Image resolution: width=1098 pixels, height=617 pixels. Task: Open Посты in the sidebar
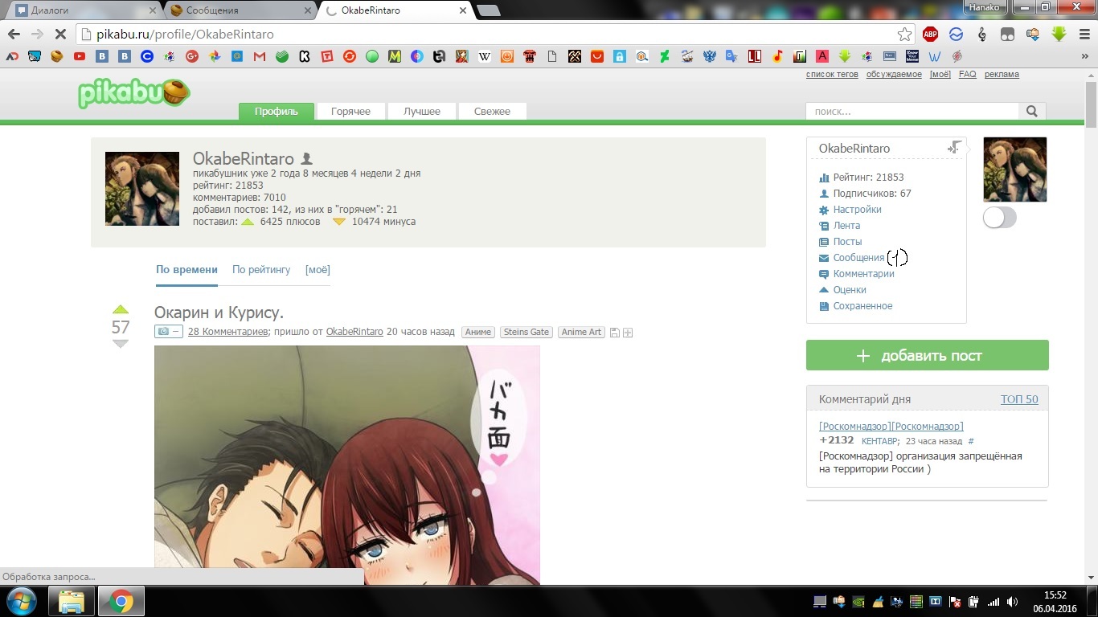pos(847,242)
